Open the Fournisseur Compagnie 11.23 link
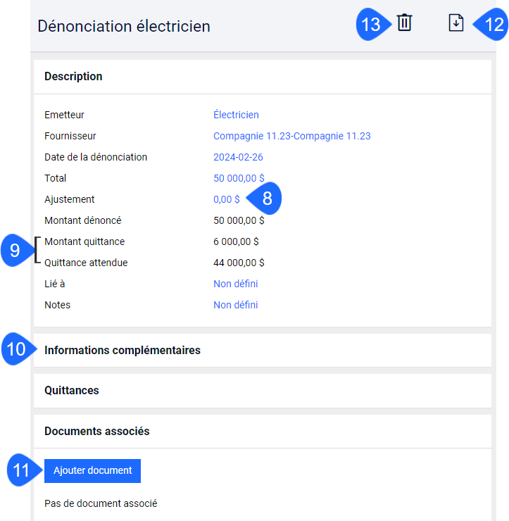 [291, 136]
